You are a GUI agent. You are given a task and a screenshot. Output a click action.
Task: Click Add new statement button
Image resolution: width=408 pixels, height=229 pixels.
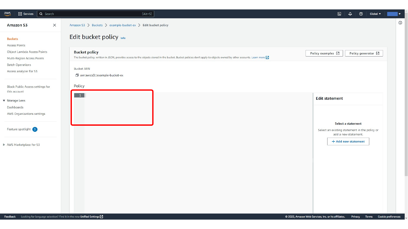[348, 141]
